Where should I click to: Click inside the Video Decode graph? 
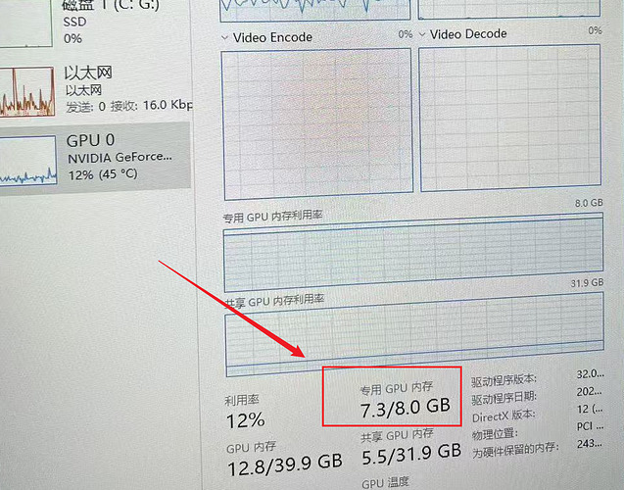point(510,118)
